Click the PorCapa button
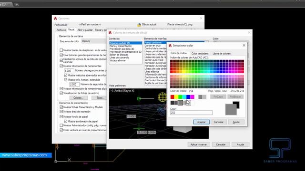 click(218, 96)
